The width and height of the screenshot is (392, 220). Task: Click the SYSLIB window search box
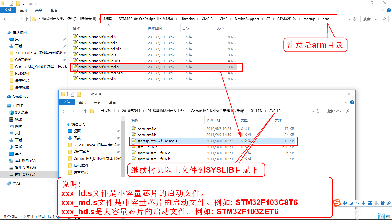tap(338, 111)
